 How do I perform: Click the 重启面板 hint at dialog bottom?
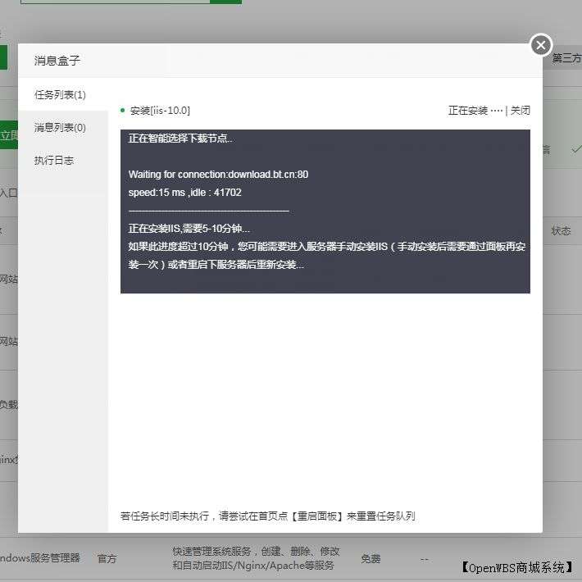pyautogui.click(x=321, y=516)
